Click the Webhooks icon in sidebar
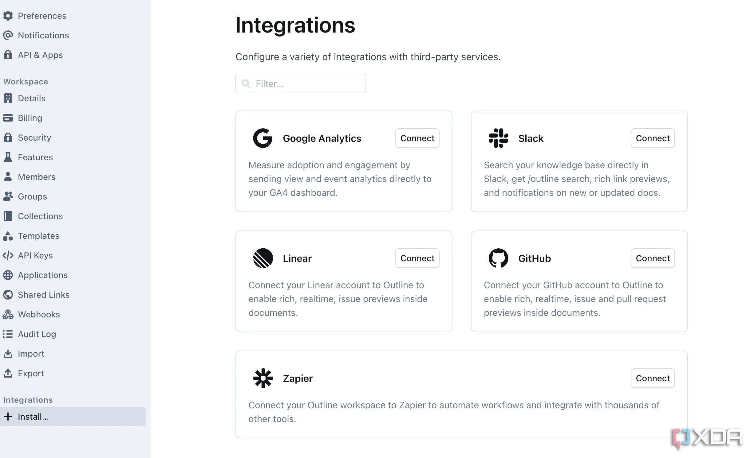 coord(8,314)
